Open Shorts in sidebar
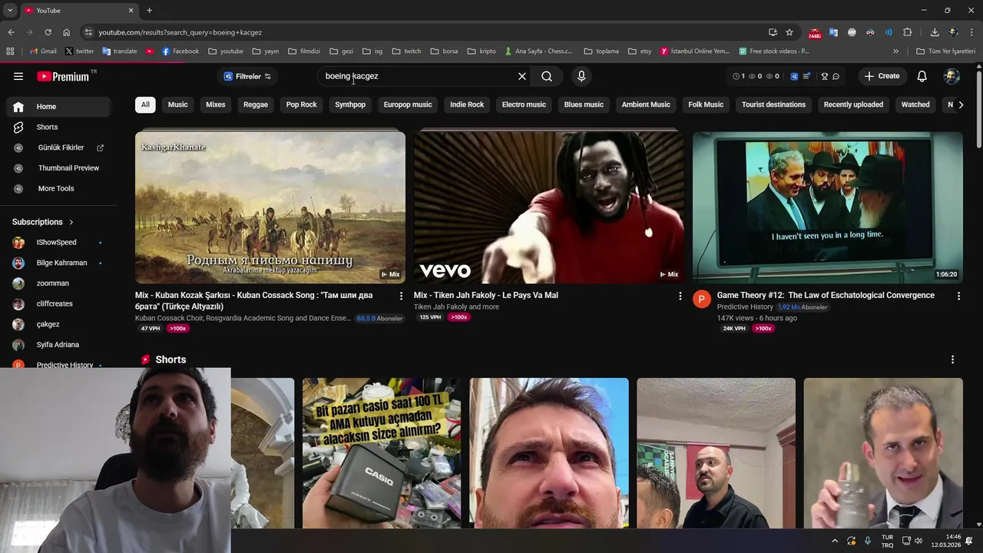Image resolution: width=983 pixels, height=553 pixels. click(58, 127)
